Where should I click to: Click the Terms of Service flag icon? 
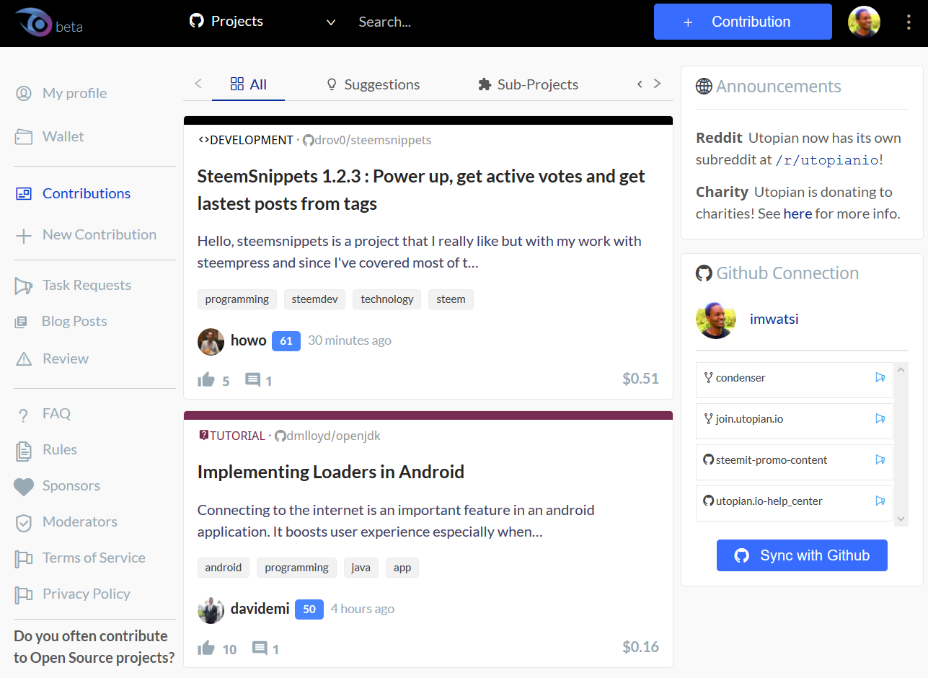[24, 558]
